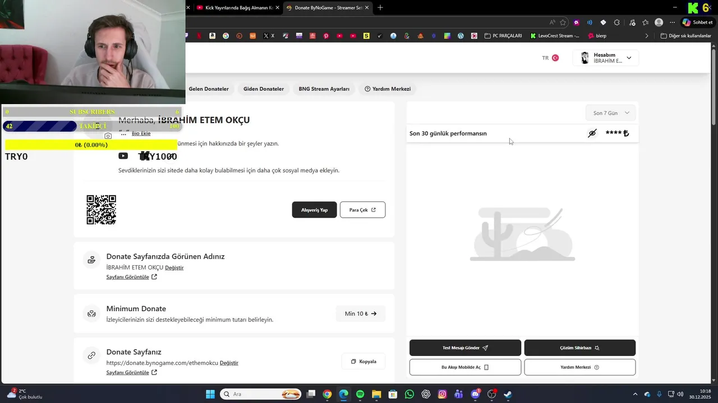Copy the donate URL with Kopyala
The height and width of the screenshot is (403, 718).
click(363, 362)
